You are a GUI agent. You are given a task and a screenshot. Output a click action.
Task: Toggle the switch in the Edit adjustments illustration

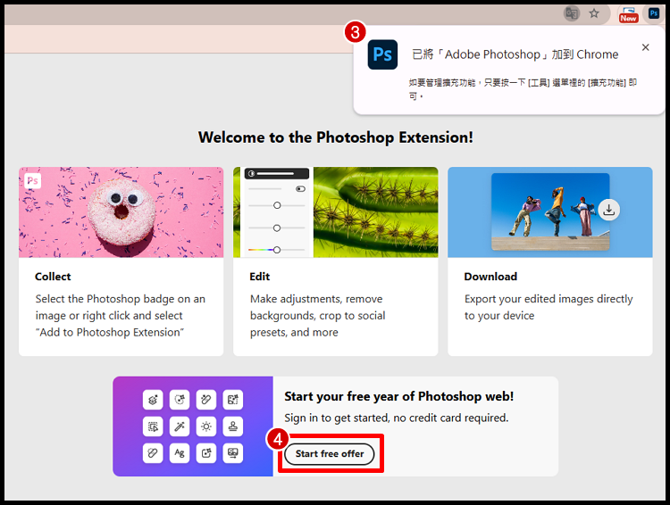300,189
